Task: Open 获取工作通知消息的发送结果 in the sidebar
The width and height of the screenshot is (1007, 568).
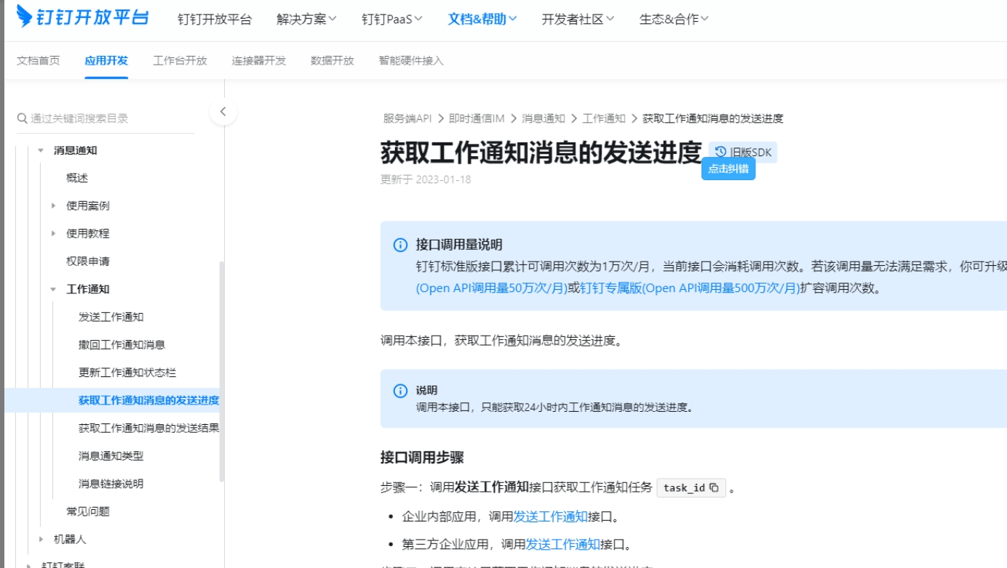Action: pos(148,428)
